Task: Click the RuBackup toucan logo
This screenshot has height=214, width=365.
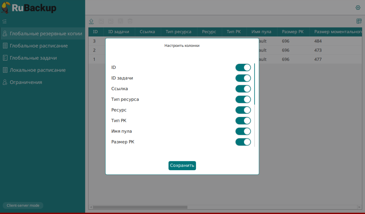Action: pyautogui.click(x=6, y=7)
